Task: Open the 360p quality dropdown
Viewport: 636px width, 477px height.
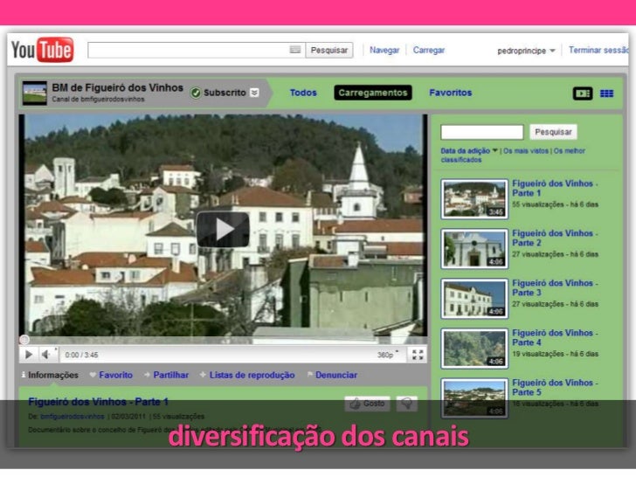Action: [388, 355]
